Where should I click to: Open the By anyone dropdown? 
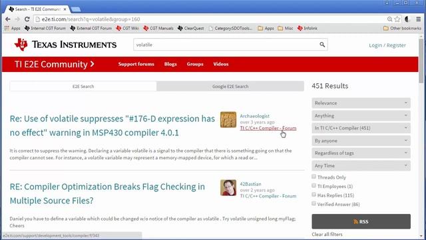click(x=361, y=141)
